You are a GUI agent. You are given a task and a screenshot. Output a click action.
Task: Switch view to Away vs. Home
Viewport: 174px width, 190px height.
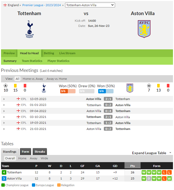click(x=57, y=79)
